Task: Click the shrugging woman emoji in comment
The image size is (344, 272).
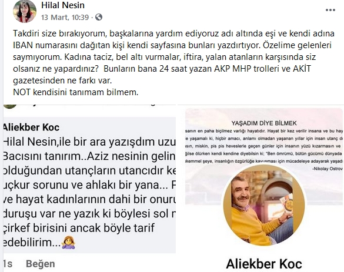Action: tap(68, 243)
